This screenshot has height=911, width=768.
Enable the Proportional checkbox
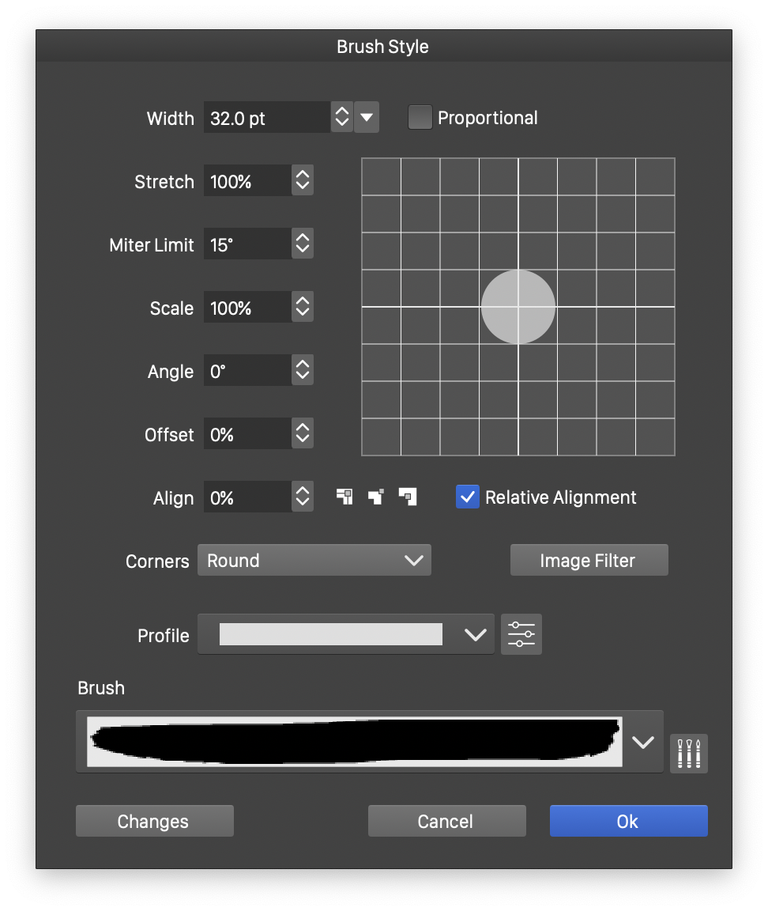420,118
